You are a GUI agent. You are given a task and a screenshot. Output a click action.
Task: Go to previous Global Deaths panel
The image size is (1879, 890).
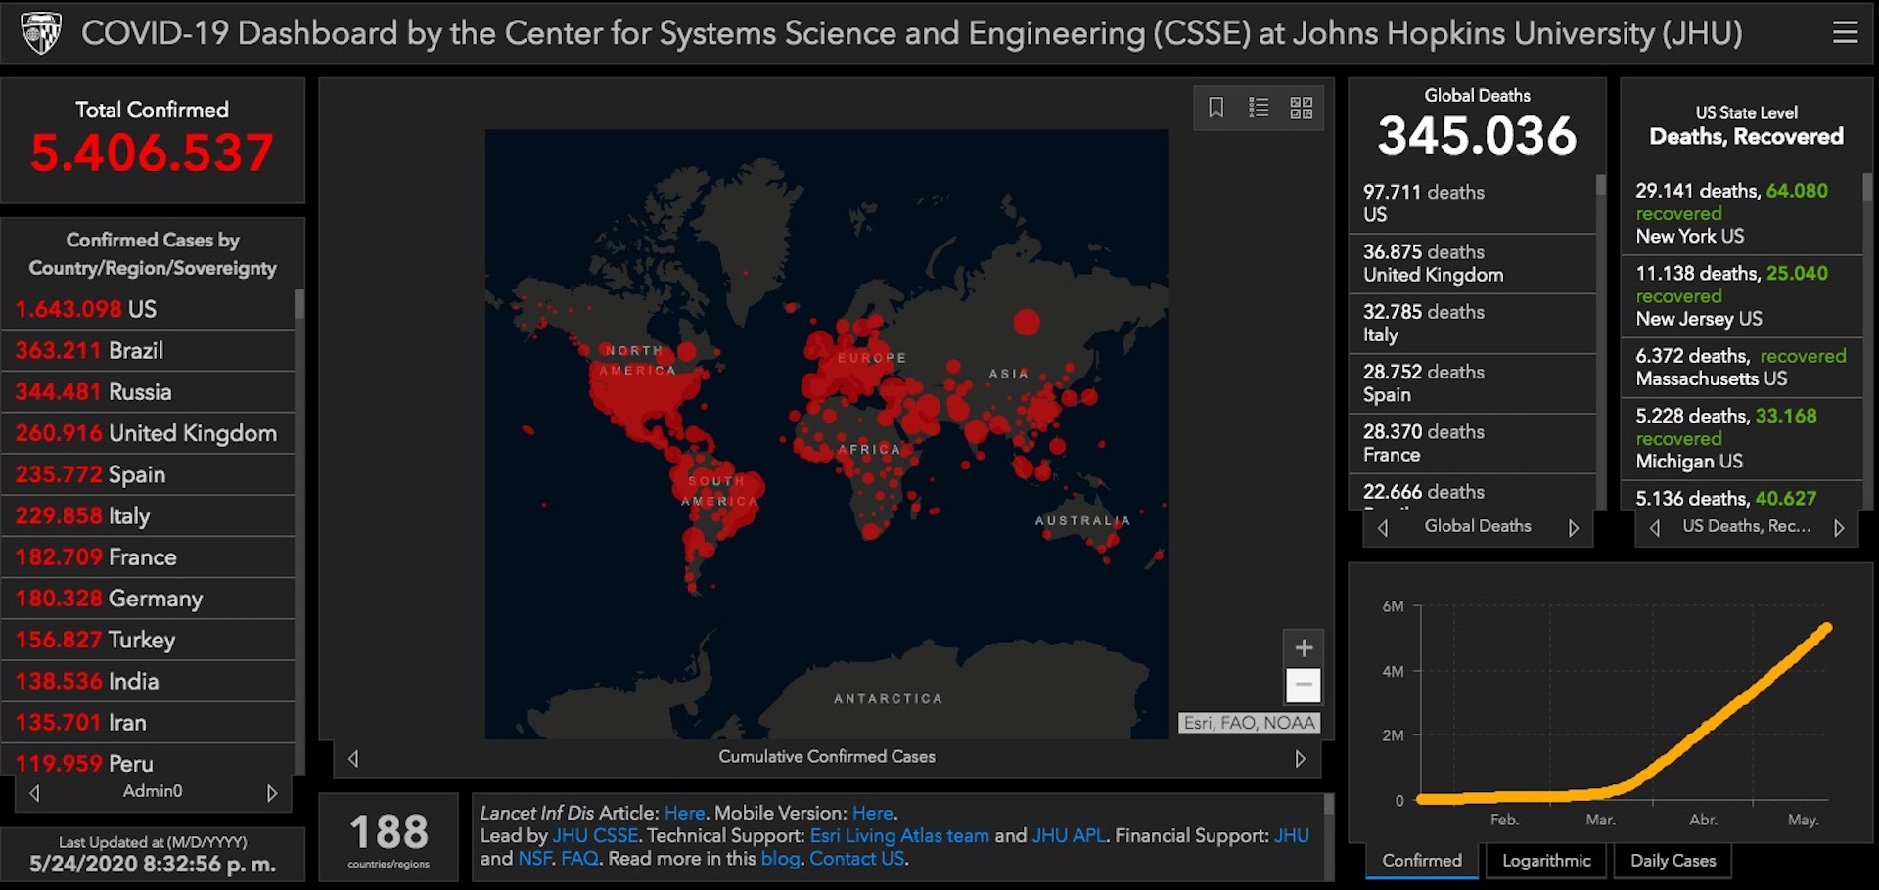pyautogui.click(x=1383, y=528)
